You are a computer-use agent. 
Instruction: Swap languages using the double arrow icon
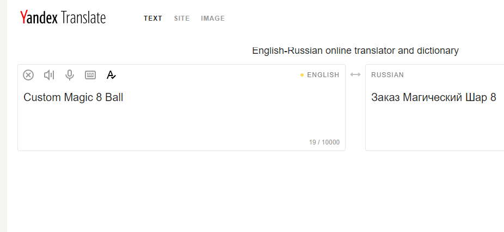(355, 74)
